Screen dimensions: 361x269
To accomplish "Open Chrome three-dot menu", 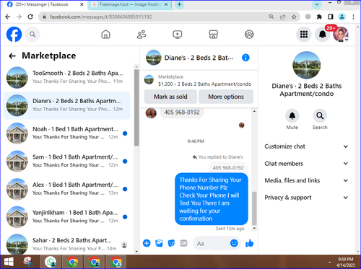I will (x=353, y=17).
